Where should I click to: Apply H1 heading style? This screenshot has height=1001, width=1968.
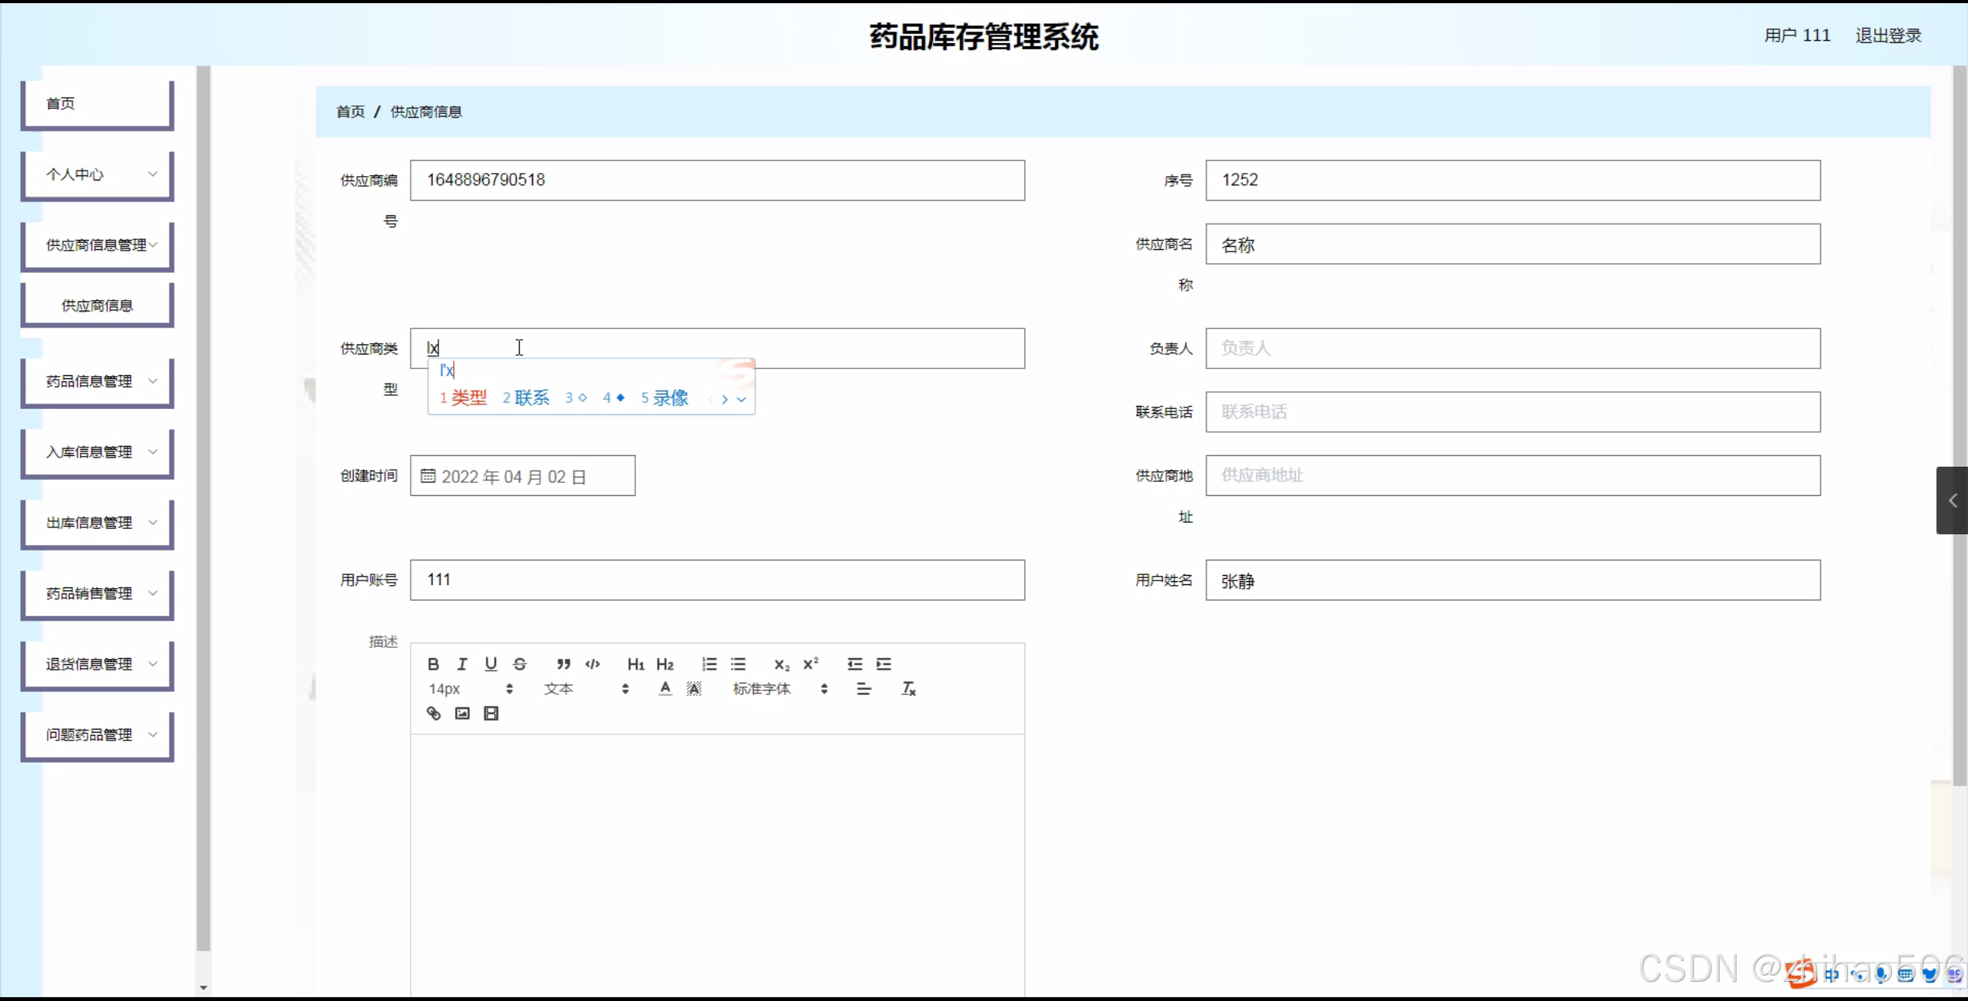[634, 663]
